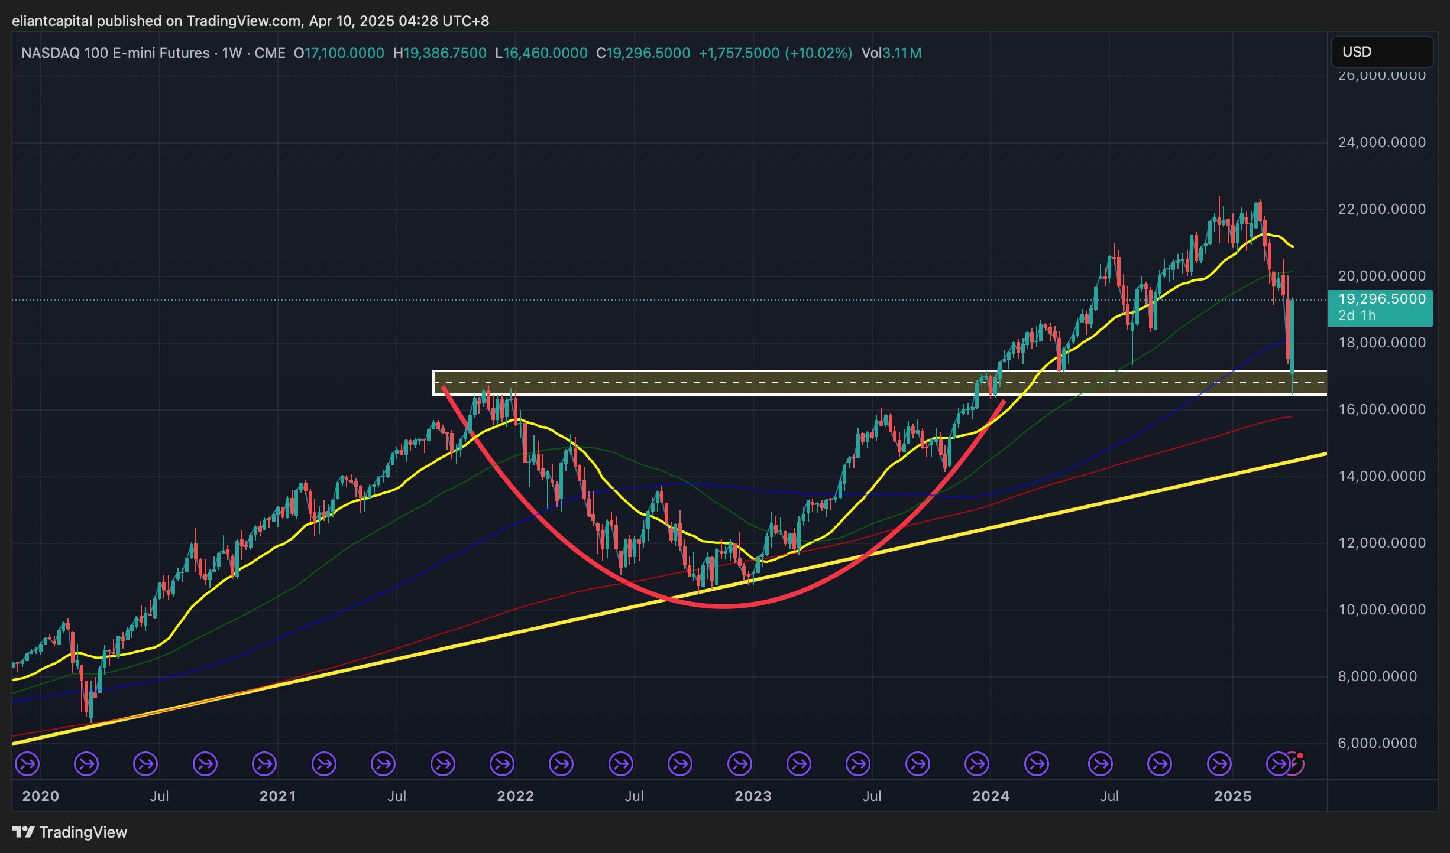Click the 2023 label on the time axis
This screenshot has height=853, width=1450.
click(752, 796)
